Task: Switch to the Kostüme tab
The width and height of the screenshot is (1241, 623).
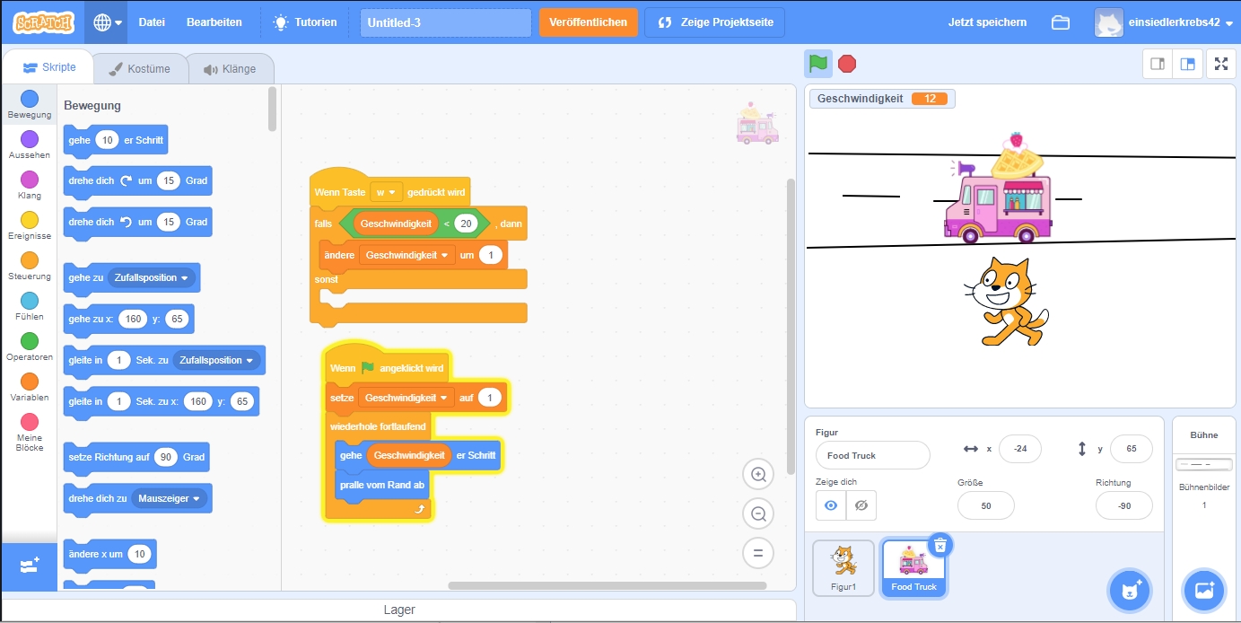Action: [x=140, y=69]
